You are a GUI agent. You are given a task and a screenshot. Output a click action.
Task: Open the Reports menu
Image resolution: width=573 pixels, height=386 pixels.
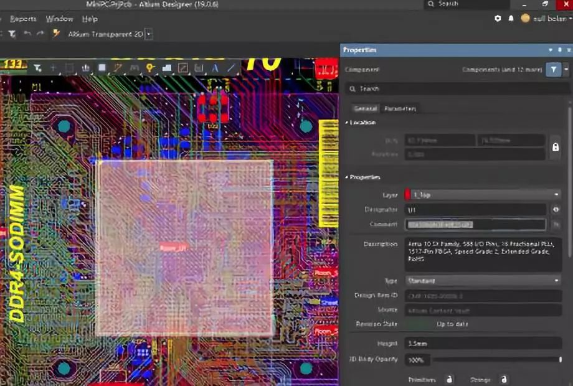click(x=23, y=19)
